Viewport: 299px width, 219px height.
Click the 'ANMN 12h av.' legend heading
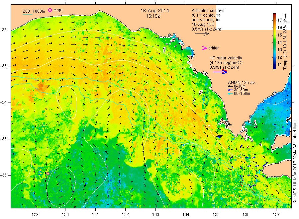point(242,83)
